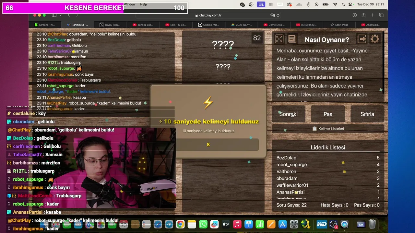Click the 82 timer counter badge
Viewport: 415px width, 233px height.
click(257, 38)
